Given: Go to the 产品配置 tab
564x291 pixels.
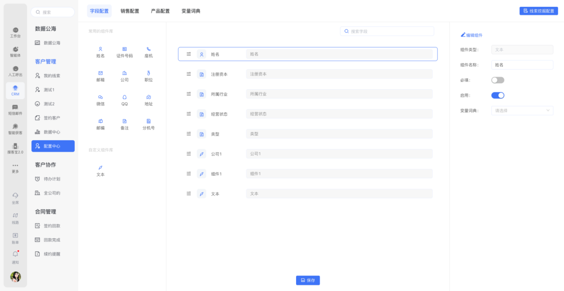Looking at the screenshot, I should pos(160,11).
